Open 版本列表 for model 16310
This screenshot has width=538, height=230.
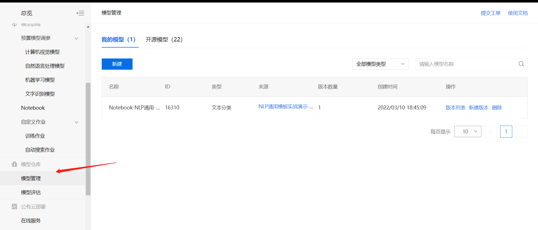click(x=456, y=108)
